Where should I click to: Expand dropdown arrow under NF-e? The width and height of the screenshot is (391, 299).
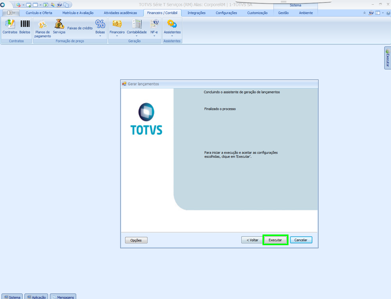pyautogui.click(x=154, y=36)
